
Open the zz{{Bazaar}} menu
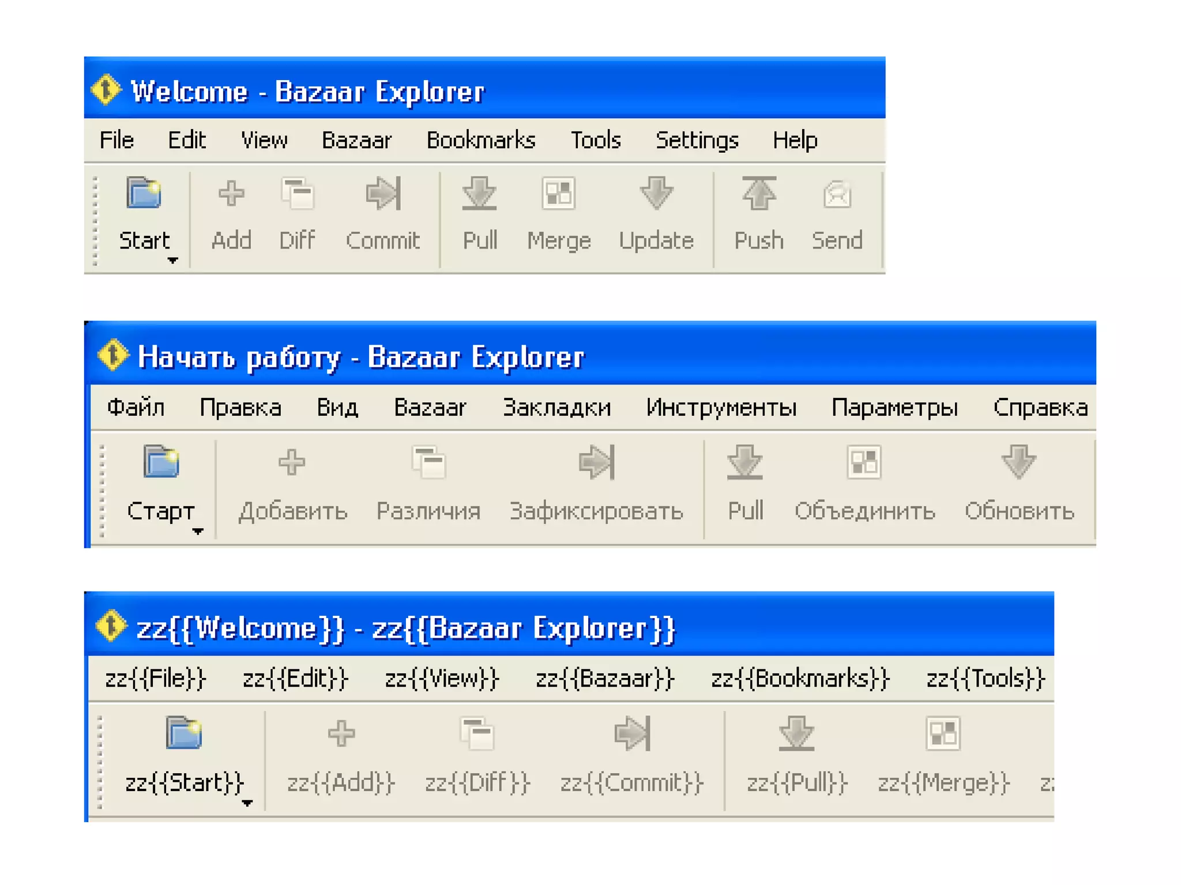[604, 679]
